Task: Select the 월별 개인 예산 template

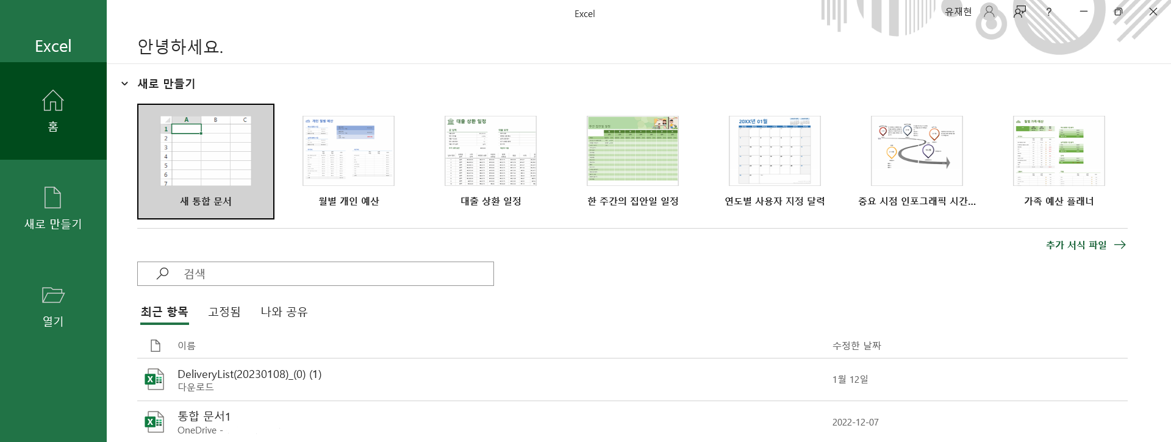Action: (x=348, y=151)
